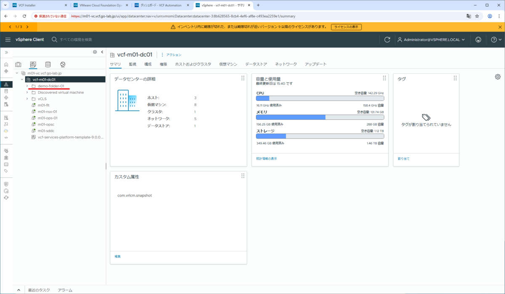505x294 pixels.
Task: Switch to Storage inventory view icon
Action: click(x=48, y=64)
